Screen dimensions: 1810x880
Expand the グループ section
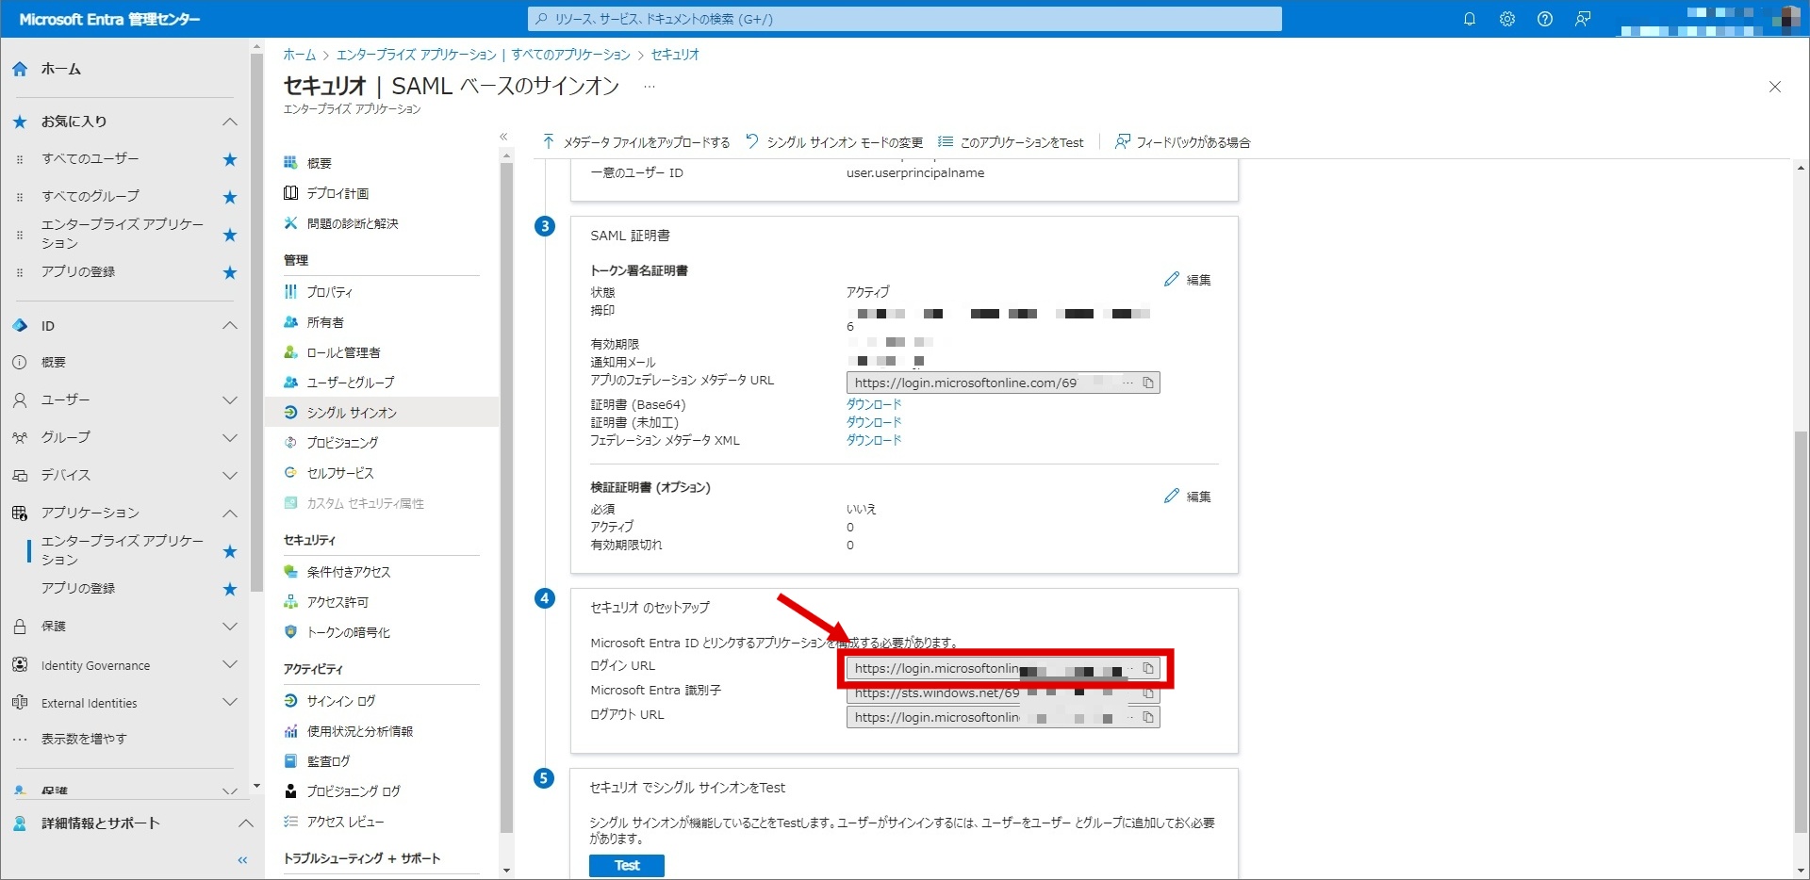229,438
